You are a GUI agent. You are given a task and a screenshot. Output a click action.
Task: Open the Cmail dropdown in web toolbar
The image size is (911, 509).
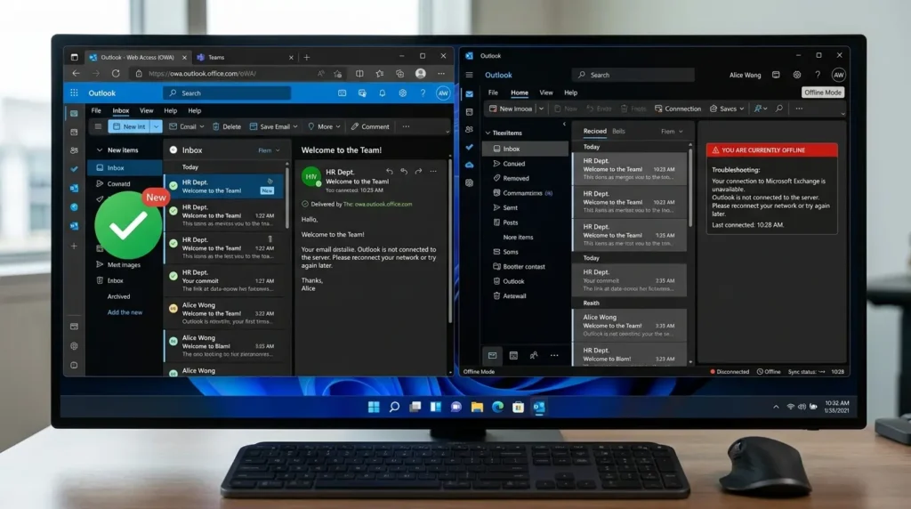(x=187, y=126)
